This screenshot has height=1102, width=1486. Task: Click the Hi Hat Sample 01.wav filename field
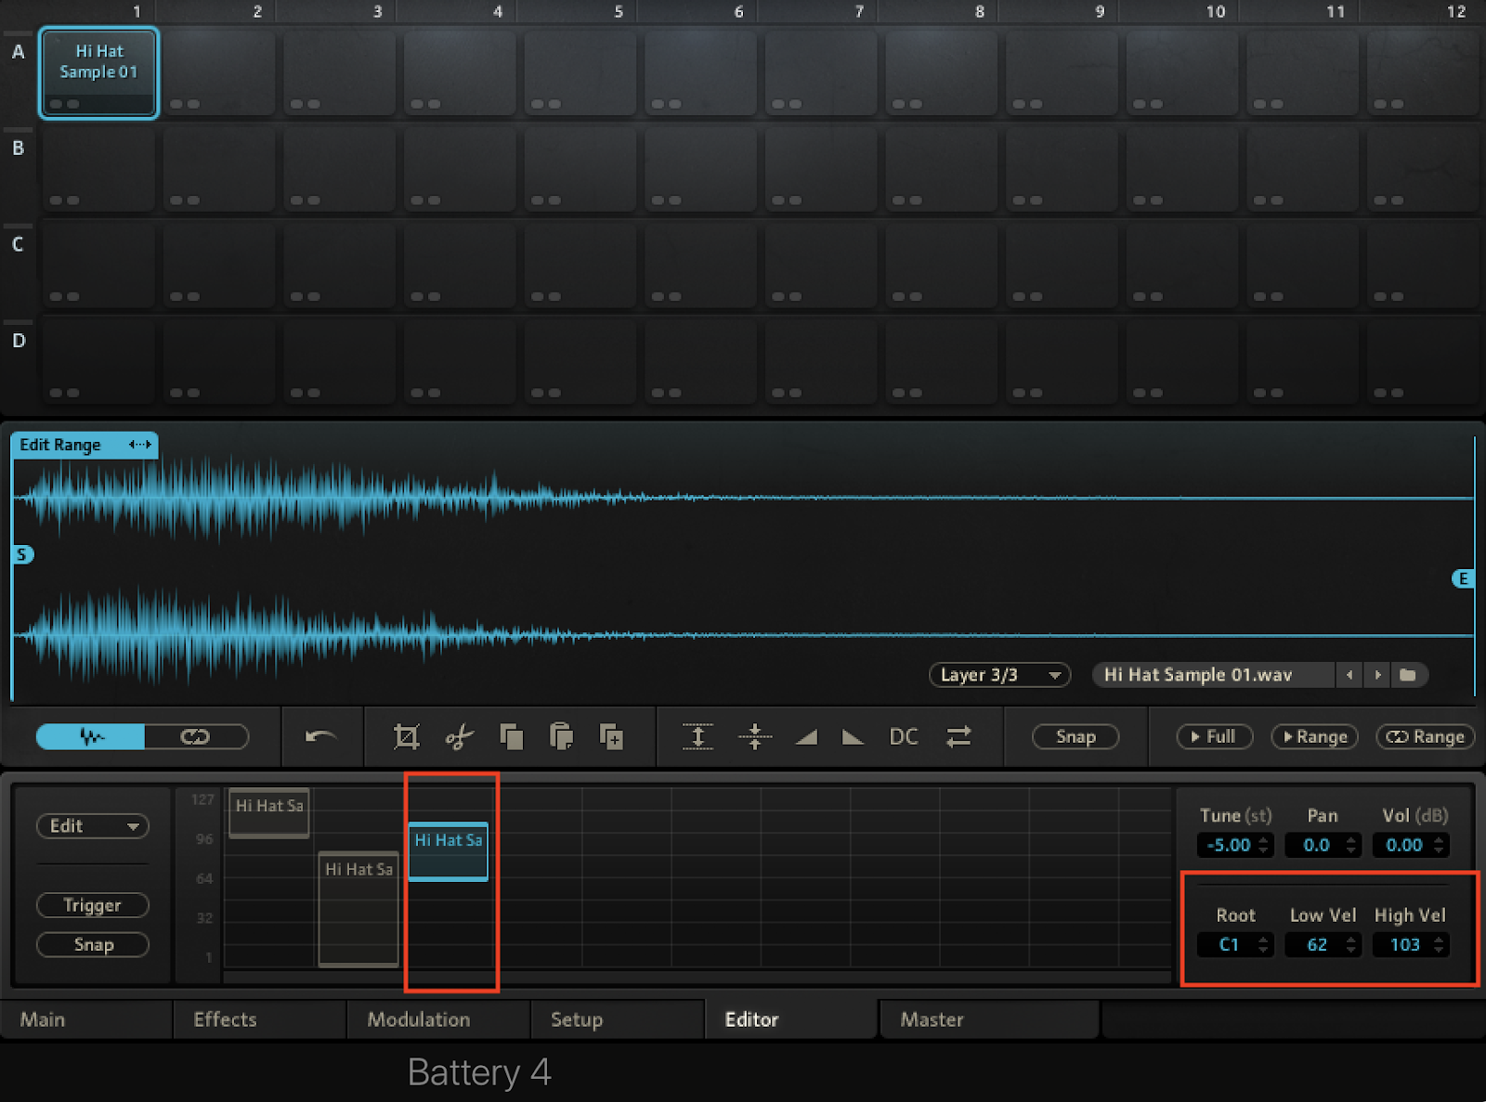(1213, 675)
